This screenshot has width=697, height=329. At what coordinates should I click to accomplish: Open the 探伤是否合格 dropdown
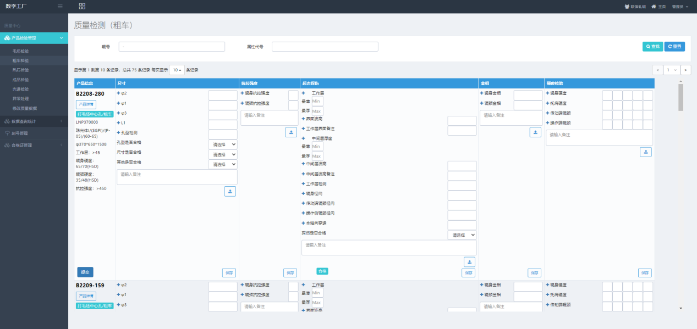462,235
